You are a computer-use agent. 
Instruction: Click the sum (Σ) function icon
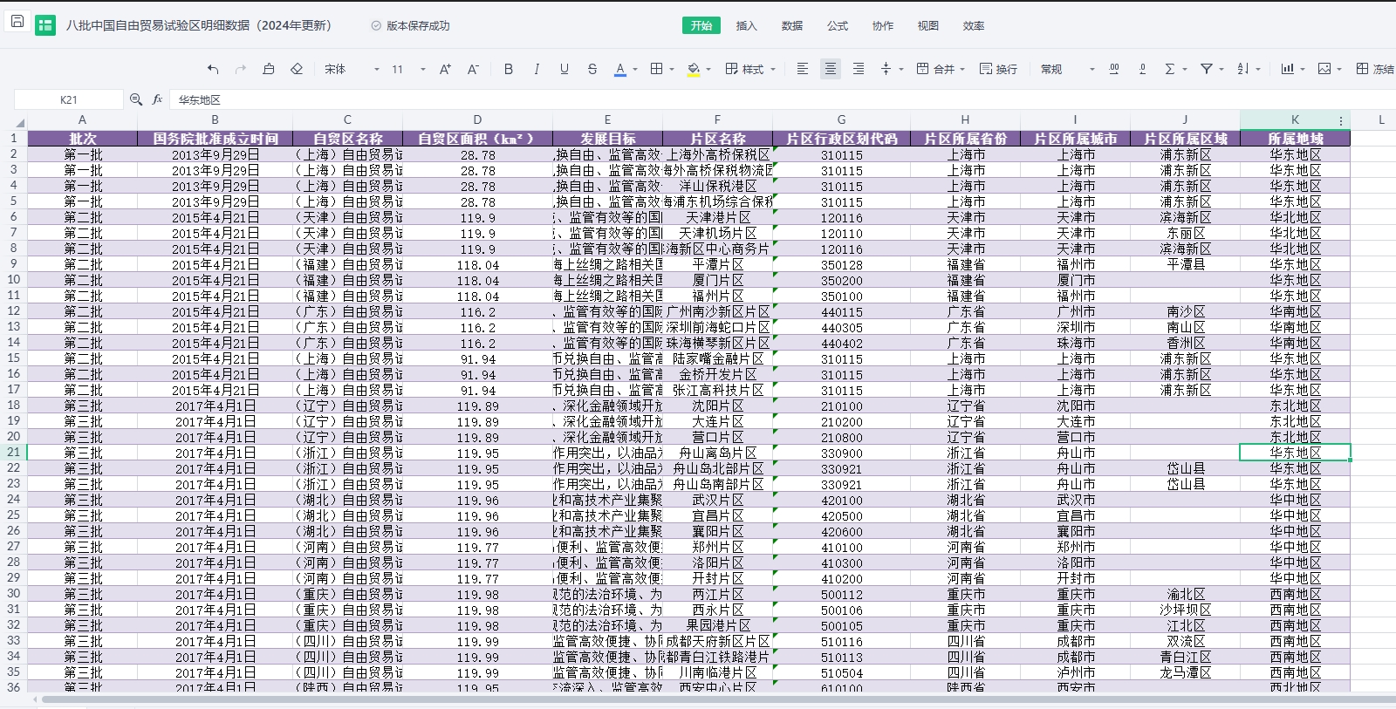pos(1170,69)
